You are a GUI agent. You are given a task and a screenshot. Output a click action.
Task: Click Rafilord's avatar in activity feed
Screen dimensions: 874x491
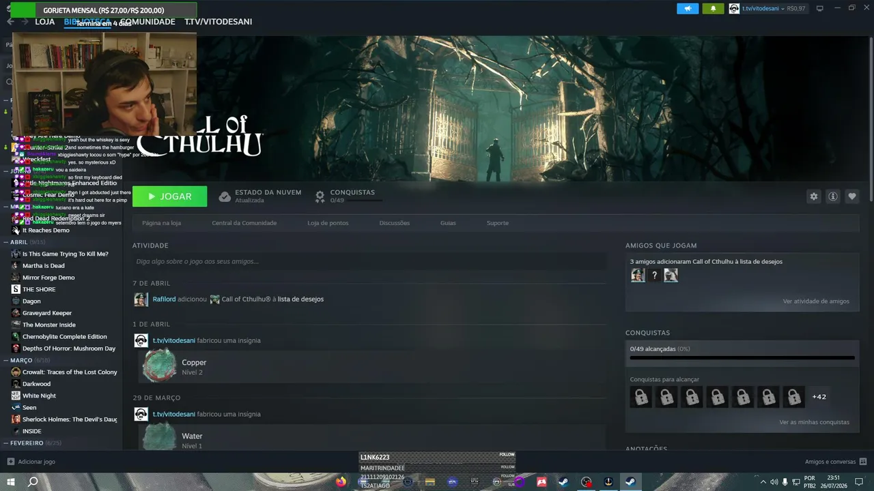click(x=141, y=299)
